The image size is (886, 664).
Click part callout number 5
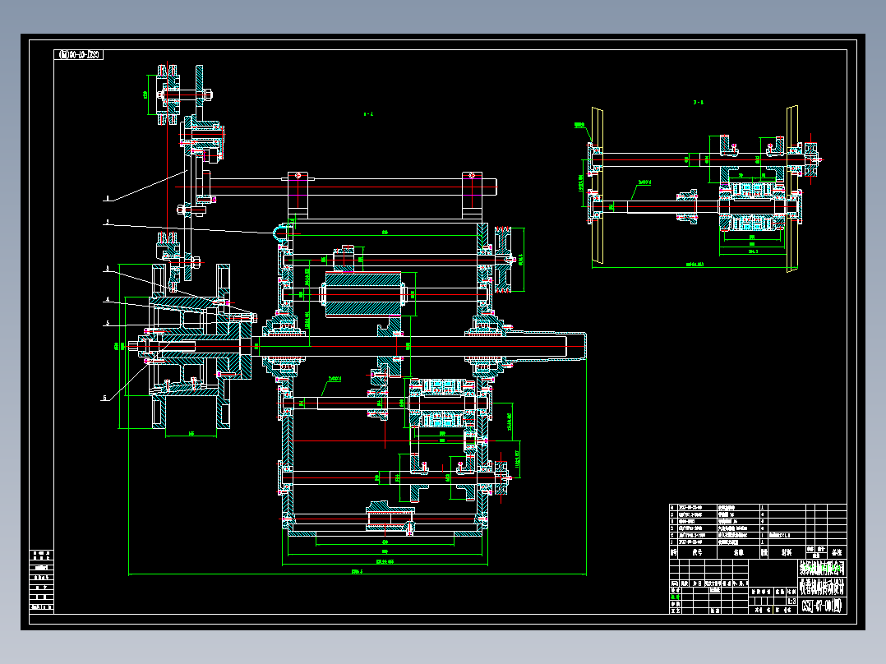click(x=108, y=323)
